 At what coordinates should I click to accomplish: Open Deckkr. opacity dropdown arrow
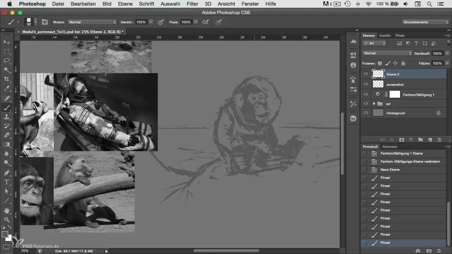pos(151,22)
